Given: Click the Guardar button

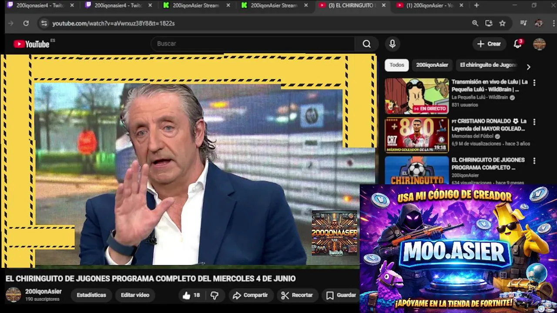Looking at the screenshot, I should pos(341,295).
